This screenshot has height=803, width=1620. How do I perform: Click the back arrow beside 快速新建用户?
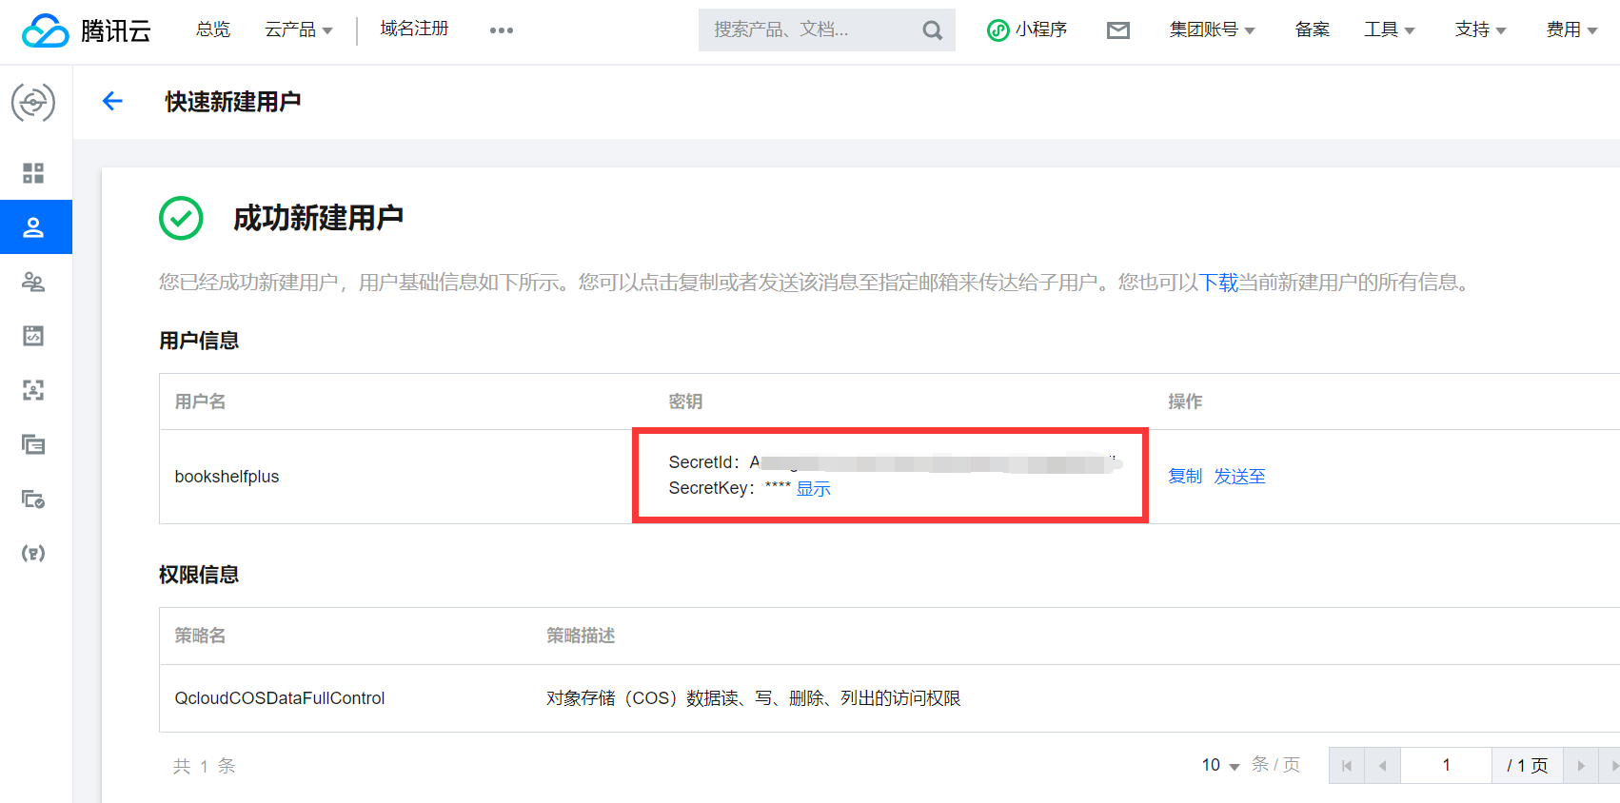tap(112, 101)
